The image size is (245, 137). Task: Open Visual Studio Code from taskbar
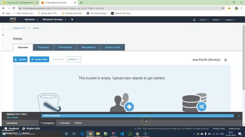pyautogui.click(x=122, y=134)
